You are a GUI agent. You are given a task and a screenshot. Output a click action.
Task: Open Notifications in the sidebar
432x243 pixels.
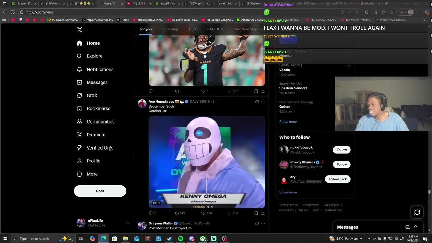pyautogui.click(x=95, y=69)
